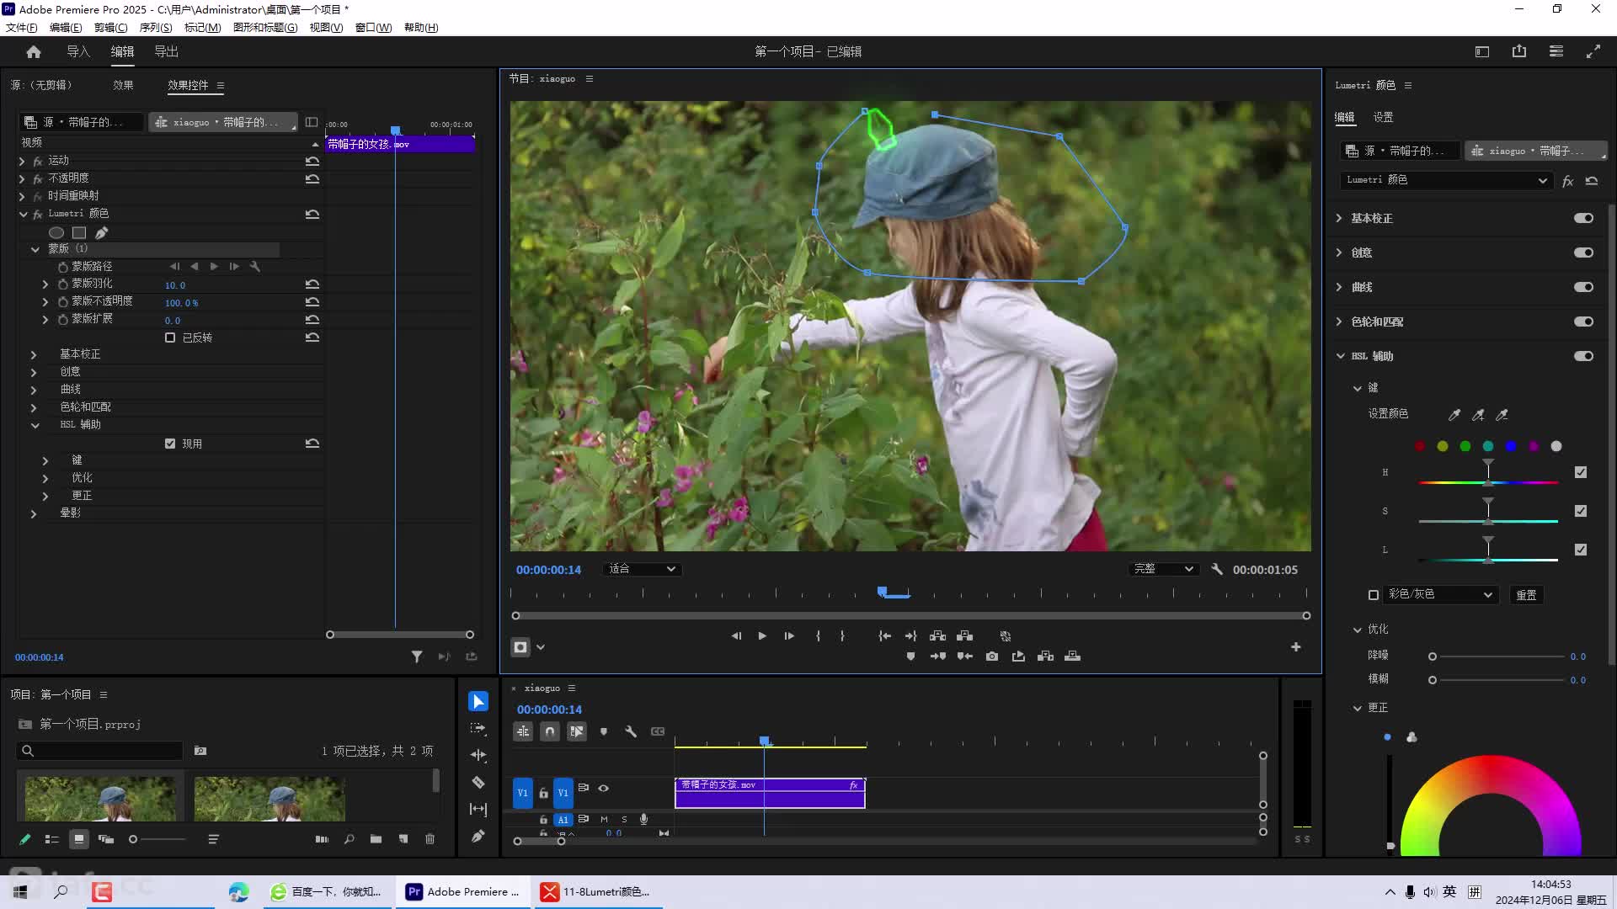The width and height of the screenshot is (1617, 909).
Task: Collapse the Key section in Lumetri panel
Action: coord(1358,388)
